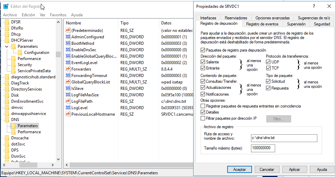Collapse the DNS key in the tree
Screen dimensions: 335x177
(2, 120)
